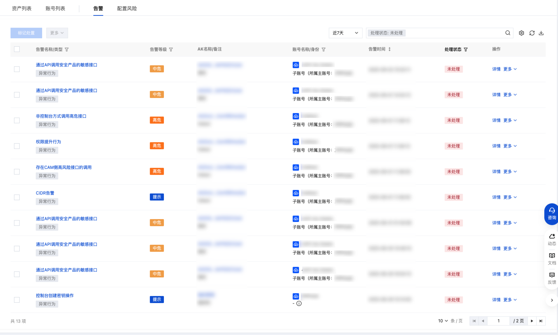Screen dimensions: 558x335
Task: Open the 控制台创建密钥操作 alert link
Action: 55,296
